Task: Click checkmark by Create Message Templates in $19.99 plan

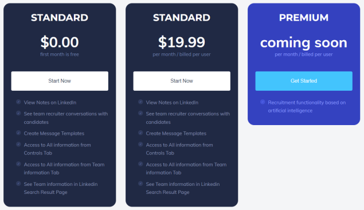Action: pos(140,133)
